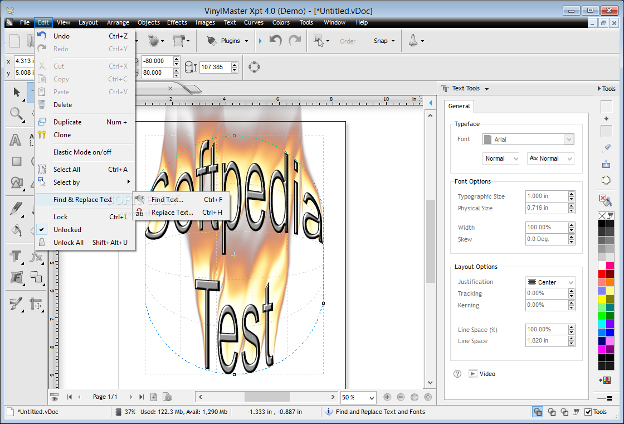Expand the Text Tools panel dropdown arrow
This screenshot has width=624, height=424.
487,89
